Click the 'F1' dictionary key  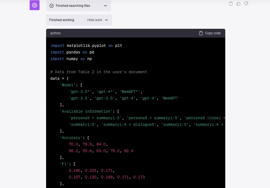(x=64, y=164)
